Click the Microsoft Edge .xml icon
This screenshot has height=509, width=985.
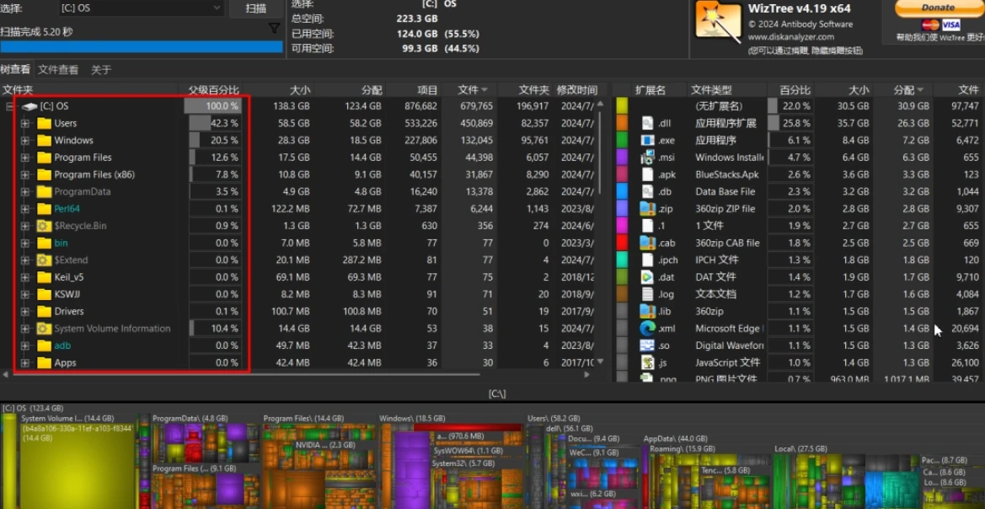click(647, 329)
